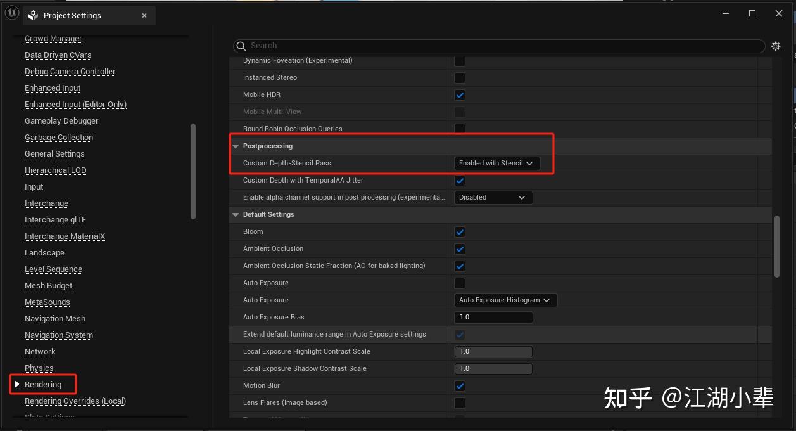Toggle the Bloom checkbox
Image resolution: width=796 pixels, height=431 pixels.
click(460, 232)
